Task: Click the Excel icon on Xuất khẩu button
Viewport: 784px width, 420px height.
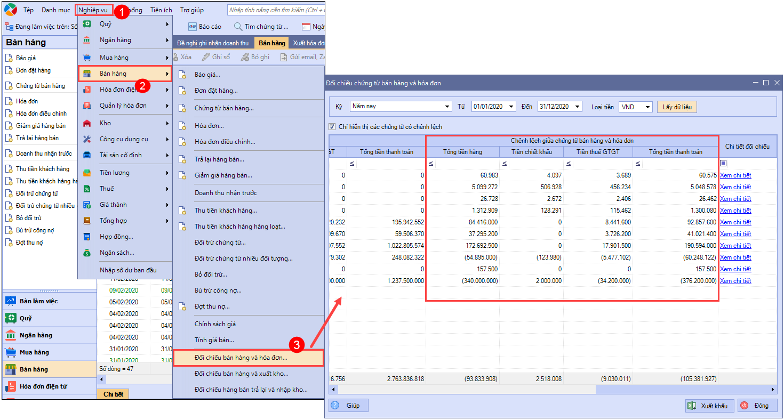Action: [x=693, y=406]
